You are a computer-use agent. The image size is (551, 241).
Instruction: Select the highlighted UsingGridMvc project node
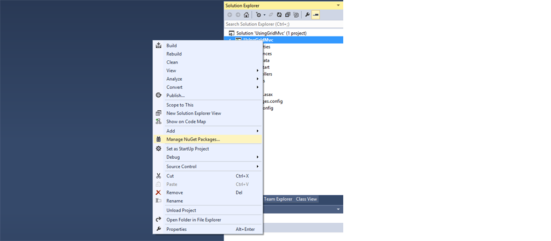point(284,40)
